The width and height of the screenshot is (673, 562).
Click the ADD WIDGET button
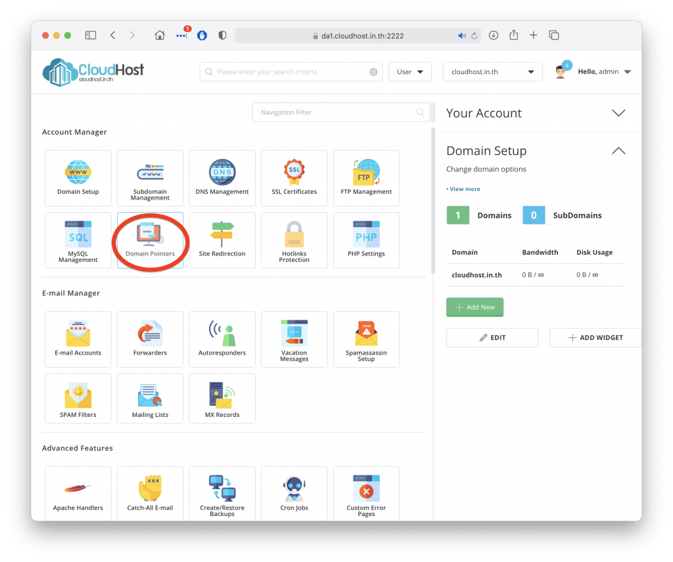[595, 337]
